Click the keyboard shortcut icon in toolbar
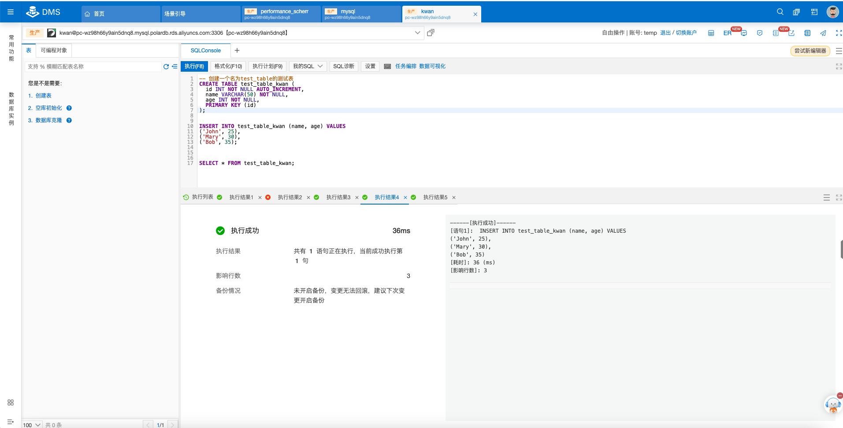Viewport: 843px width, 428px height. [x=387, y=66]
